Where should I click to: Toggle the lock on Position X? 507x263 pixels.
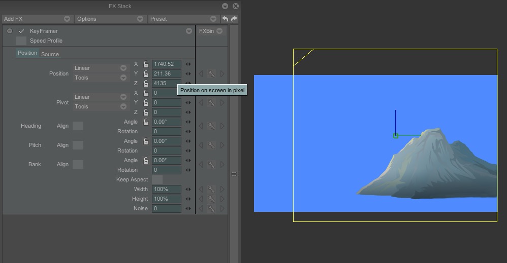pos(146,64)
